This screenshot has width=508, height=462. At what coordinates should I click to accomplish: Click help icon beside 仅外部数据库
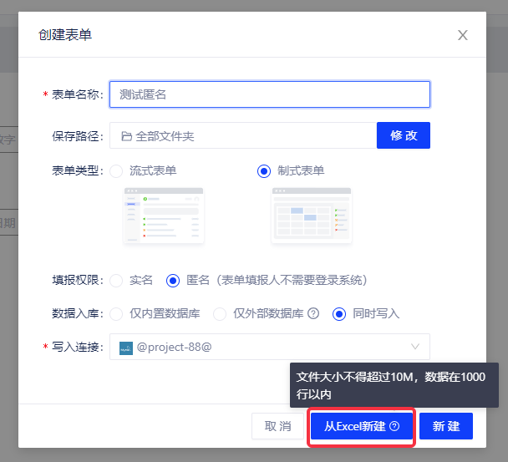coord(313,314)
